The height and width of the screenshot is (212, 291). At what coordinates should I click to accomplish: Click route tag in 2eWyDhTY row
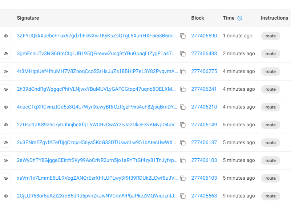[x=270, y=160]
